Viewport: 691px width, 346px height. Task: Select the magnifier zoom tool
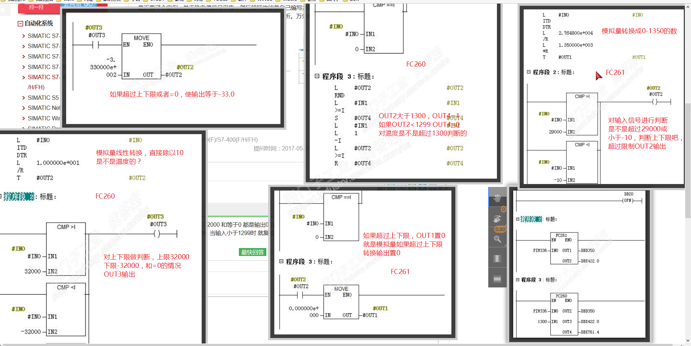pyautogui.click(x=497, y=239)
